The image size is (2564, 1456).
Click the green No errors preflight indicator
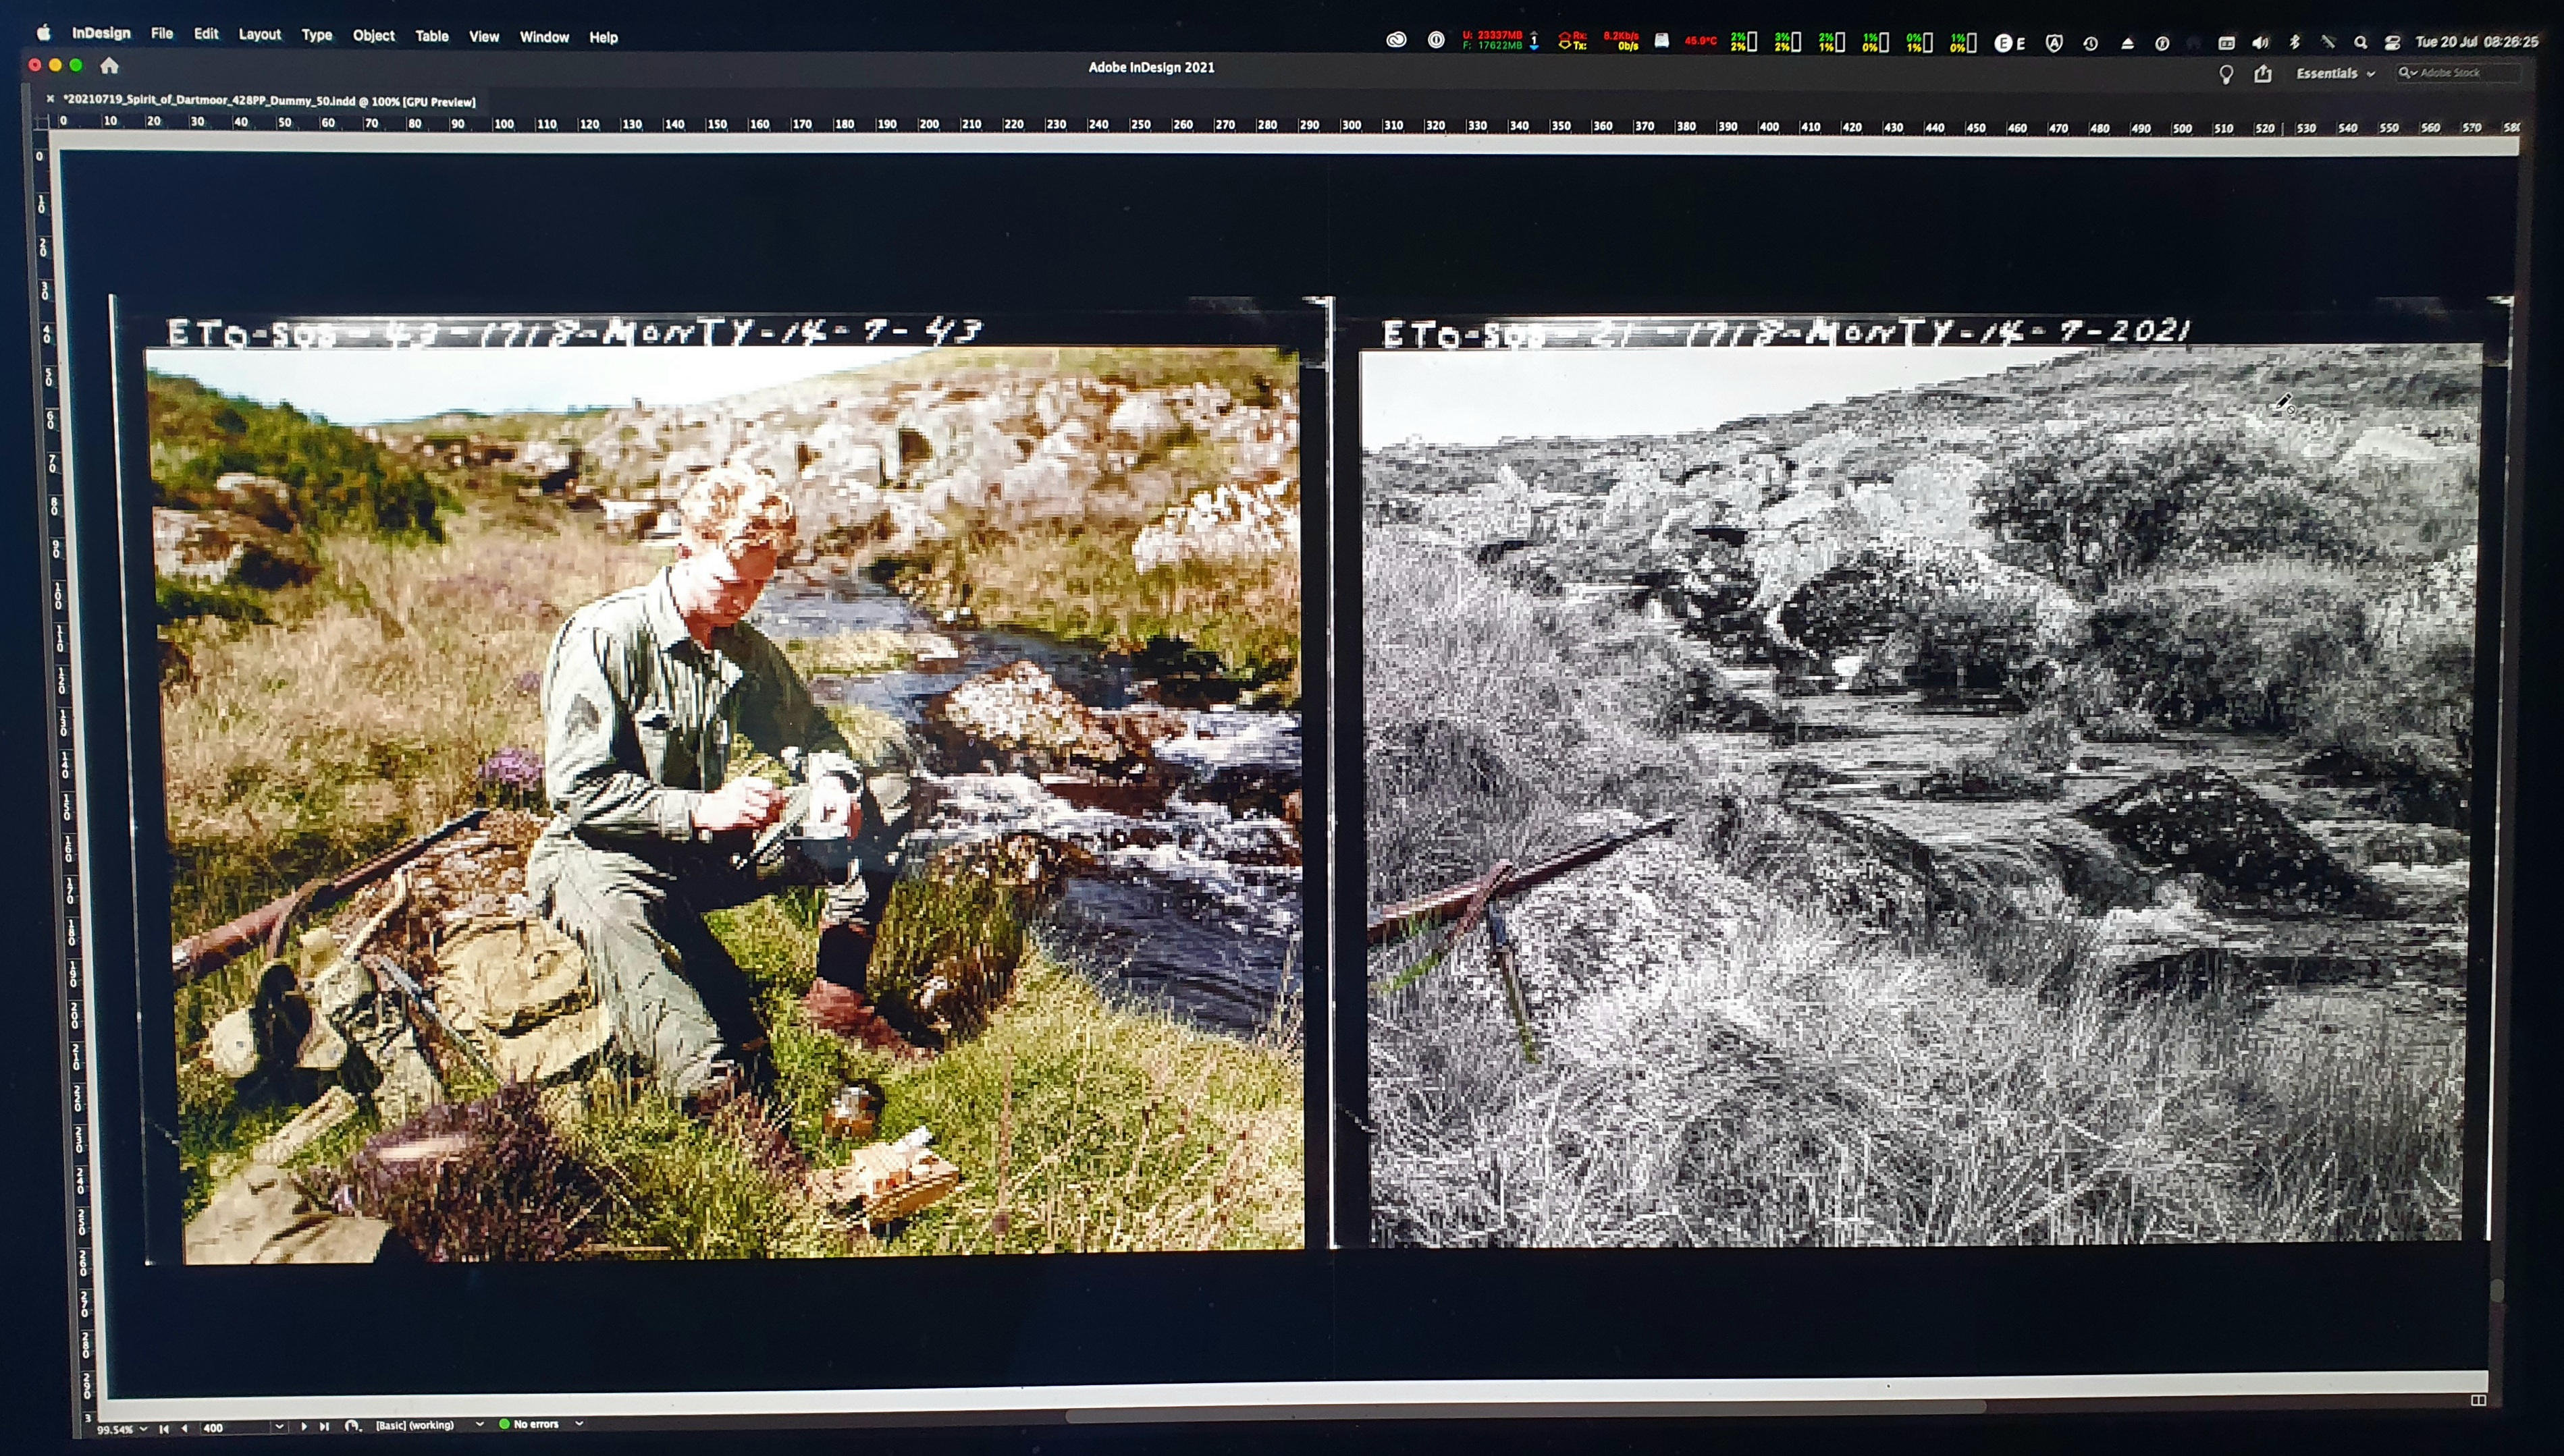(x=504, y=1424)
